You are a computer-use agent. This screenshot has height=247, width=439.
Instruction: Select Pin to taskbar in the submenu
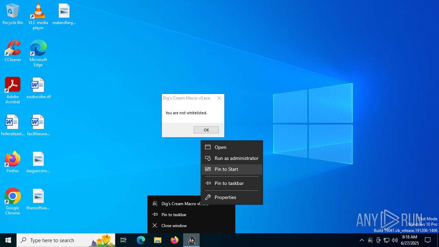[232, 183]
